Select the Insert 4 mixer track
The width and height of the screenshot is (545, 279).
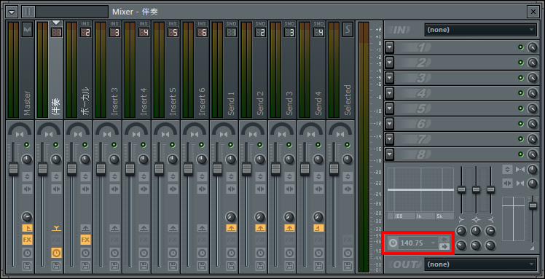click(136, 69)
